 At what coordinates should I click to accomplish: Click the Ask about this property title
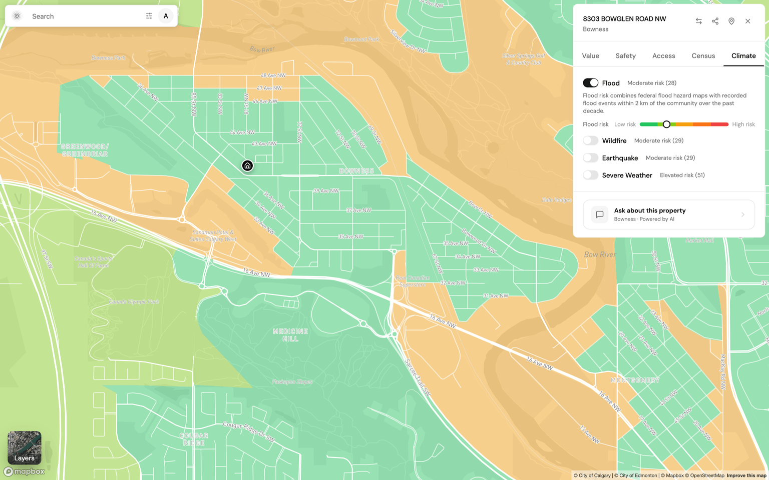coord(650,210)
